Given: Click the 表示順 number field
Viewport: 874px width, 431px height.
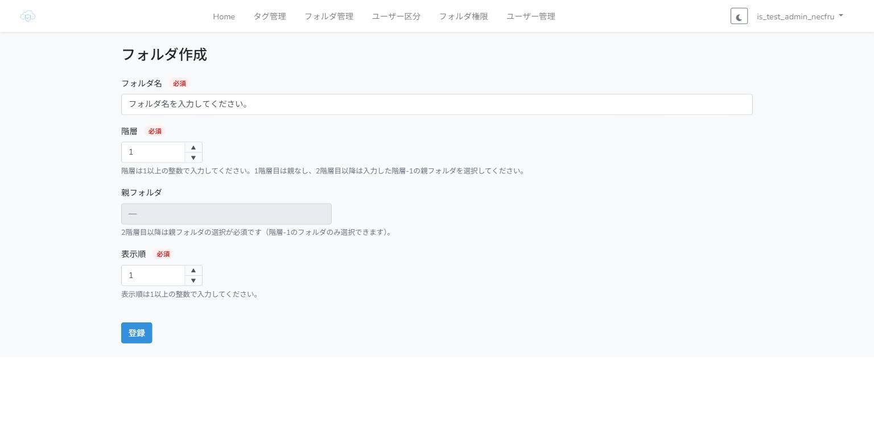Looking at the screenshot, I should click(x=153, y=275).
